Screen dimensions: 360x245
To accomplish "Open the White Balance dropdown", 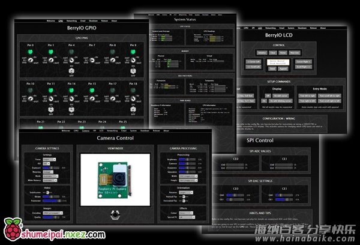I will pos(50,180).
